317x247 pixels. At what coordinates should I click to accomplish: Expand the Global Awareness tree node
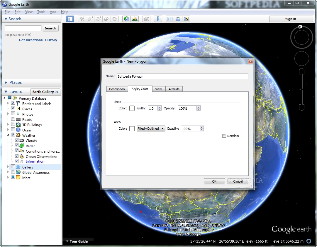pyautogui.click(x=8, y=172)
